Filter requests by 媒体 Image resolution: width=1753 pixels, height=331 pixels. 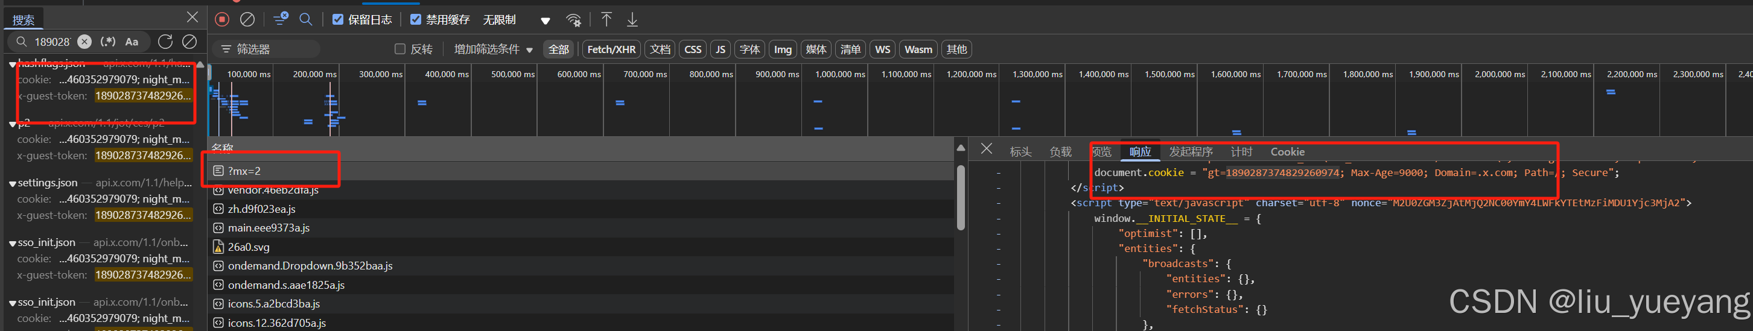(x=816, y=49)
